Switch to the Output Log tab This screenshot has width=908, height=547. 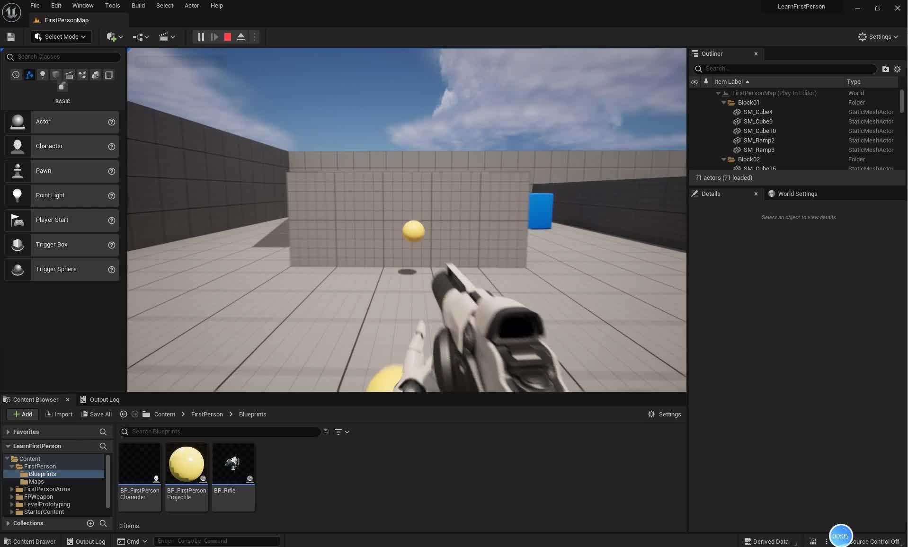tap(100, 399)
